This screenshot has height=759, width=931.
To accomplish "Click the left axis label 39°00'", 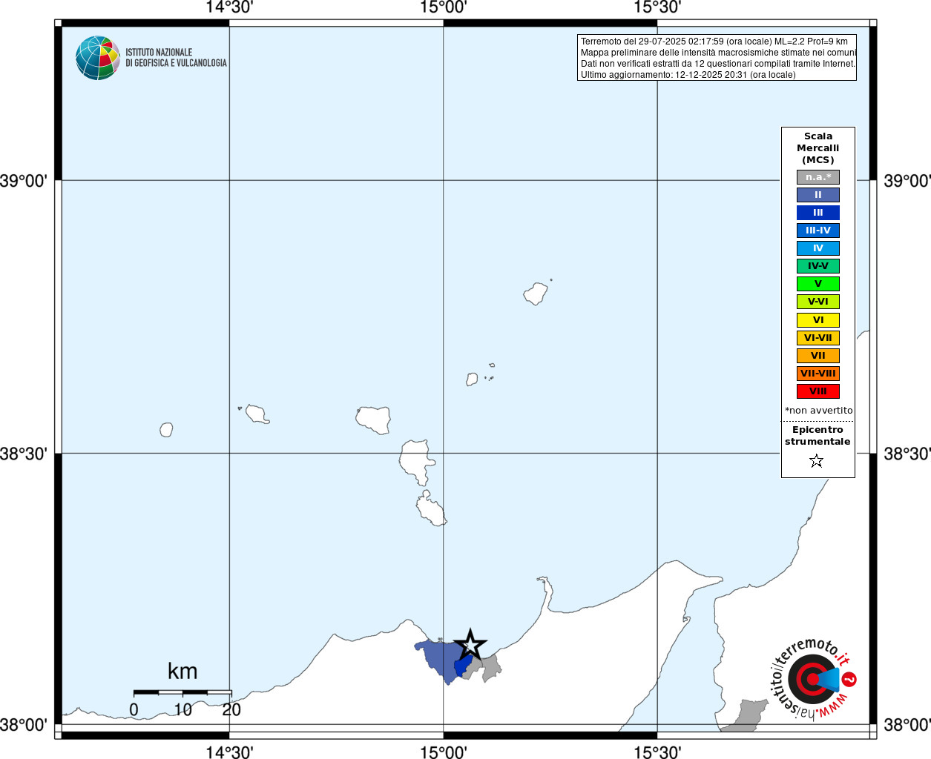I will click(x=24, y=181).
